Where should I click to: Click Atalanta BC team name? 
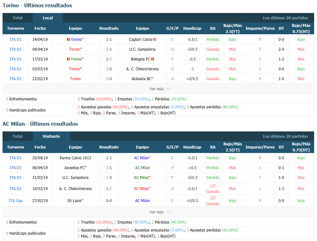[x=141, y=79]
